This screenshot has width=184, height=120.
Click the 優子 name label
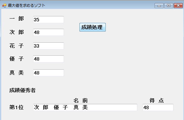pyautogui.click(x=17, y=59)
